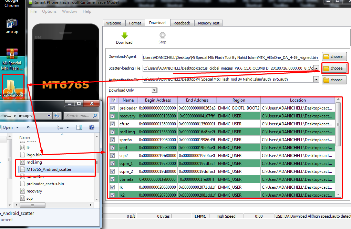Choose Scatter-loading file with folder button
Image resolution: width=351 pixels, height=229 pixels.
point(334,68)
